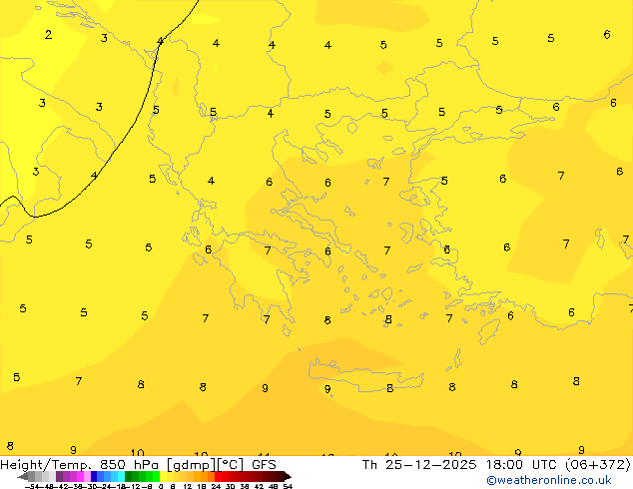633x489 pixels.
Task: Pick the dark green swatch in legend
Action: (x=129, y=476)
